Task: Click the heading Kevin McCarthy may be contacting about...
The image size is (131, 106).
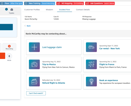Action: pos(46,34)
